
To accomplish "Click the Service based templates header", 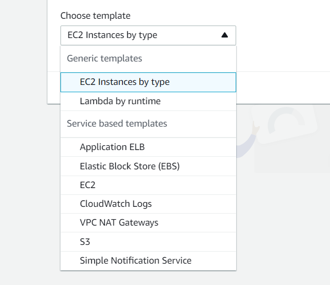I will pyautogui.click(x=117, y=123).
